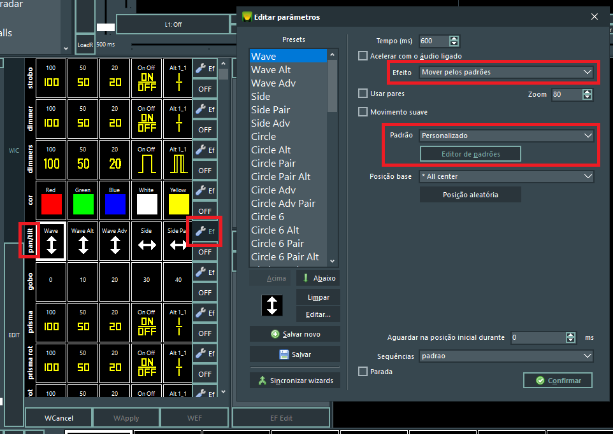Switch to the EDIT tab on the left edge
Image resolution: width=613 pixels, height=434 pixels.
[13, 335]
